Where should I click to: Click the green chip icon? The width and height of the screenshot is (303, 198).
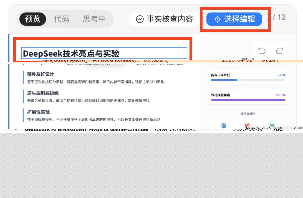(x=272, y=125)
